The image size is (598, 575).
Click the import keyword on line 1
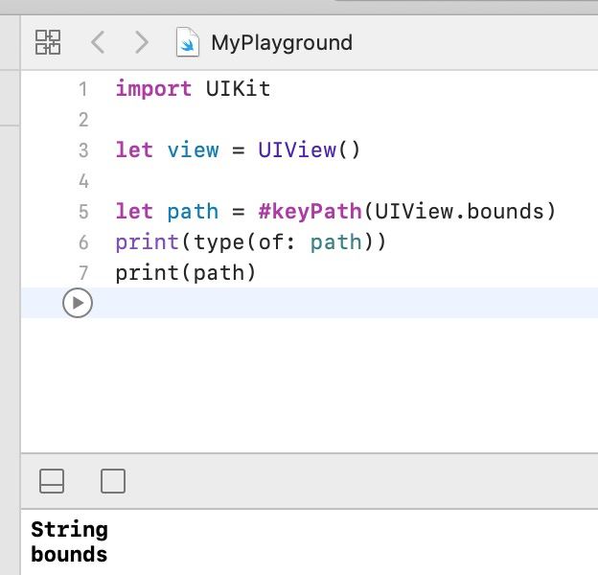(153, 89)
